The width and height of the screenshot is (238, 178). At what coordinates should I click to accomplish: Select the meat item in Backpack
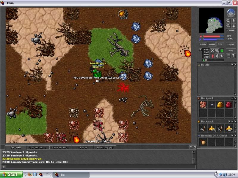pos(203,105)
